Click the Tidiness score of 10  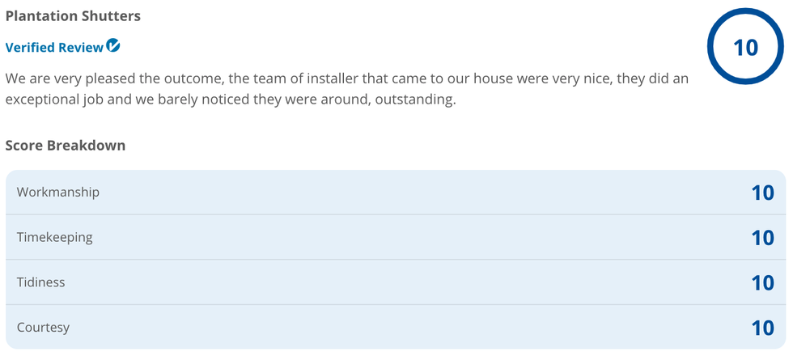point(762,282)
